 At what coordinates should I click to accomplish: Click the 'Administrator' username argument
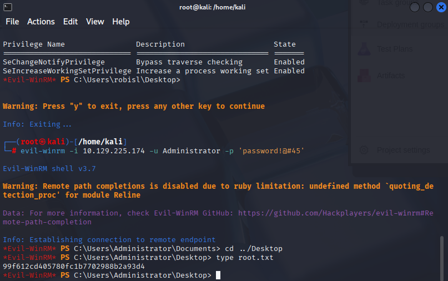coord(192,150)
